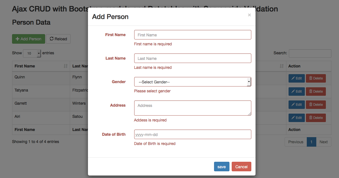Click the Action column header
The height and width of the screenshot is (178, 339).
pos(309,66)
